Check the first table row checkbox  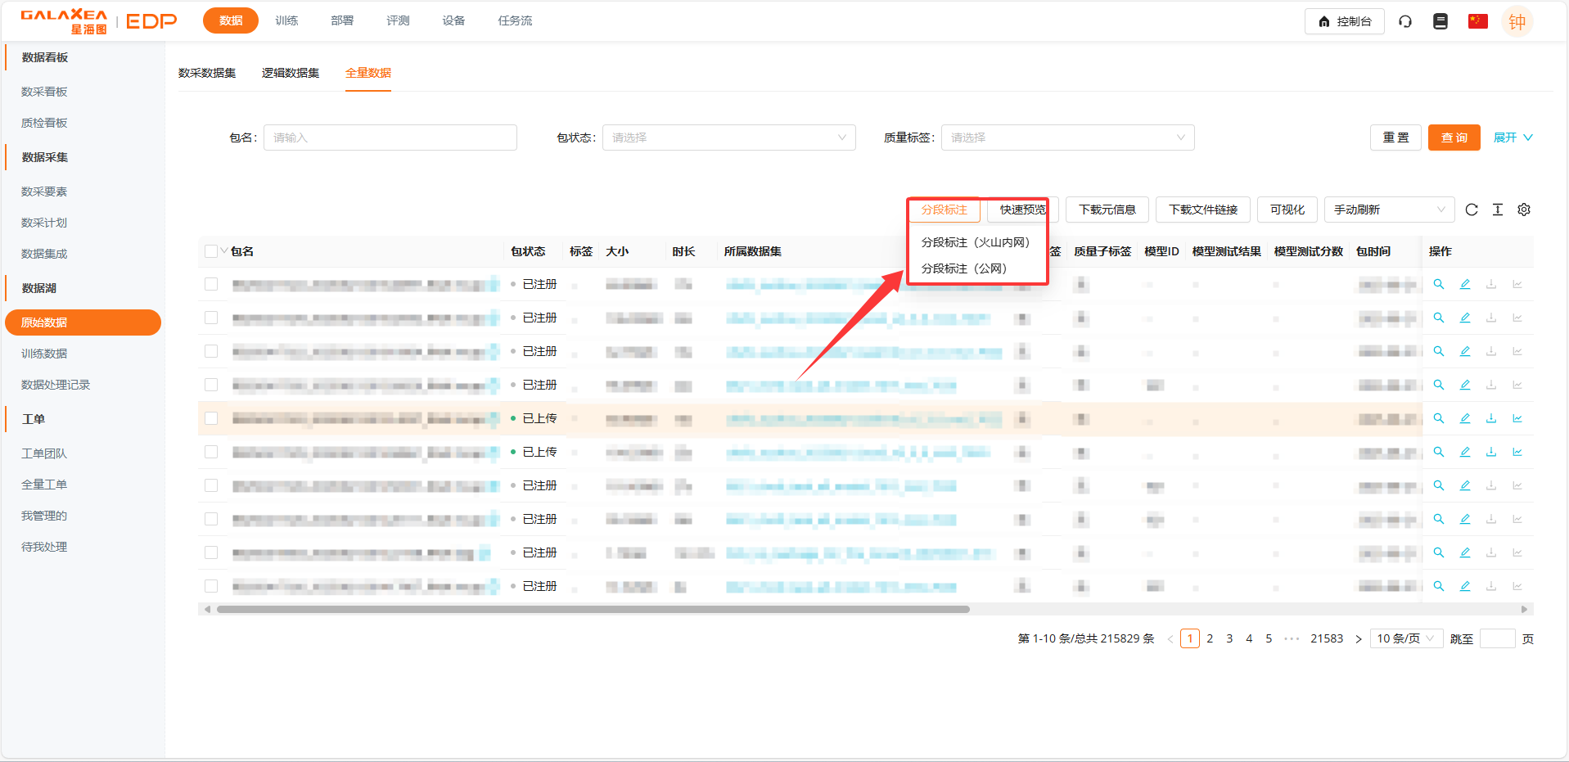(x=211, y=284)
